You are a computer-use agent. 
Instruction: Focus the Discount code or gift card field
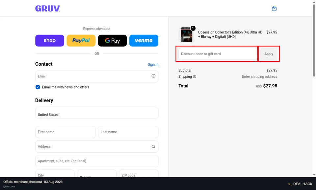point(218,54)
